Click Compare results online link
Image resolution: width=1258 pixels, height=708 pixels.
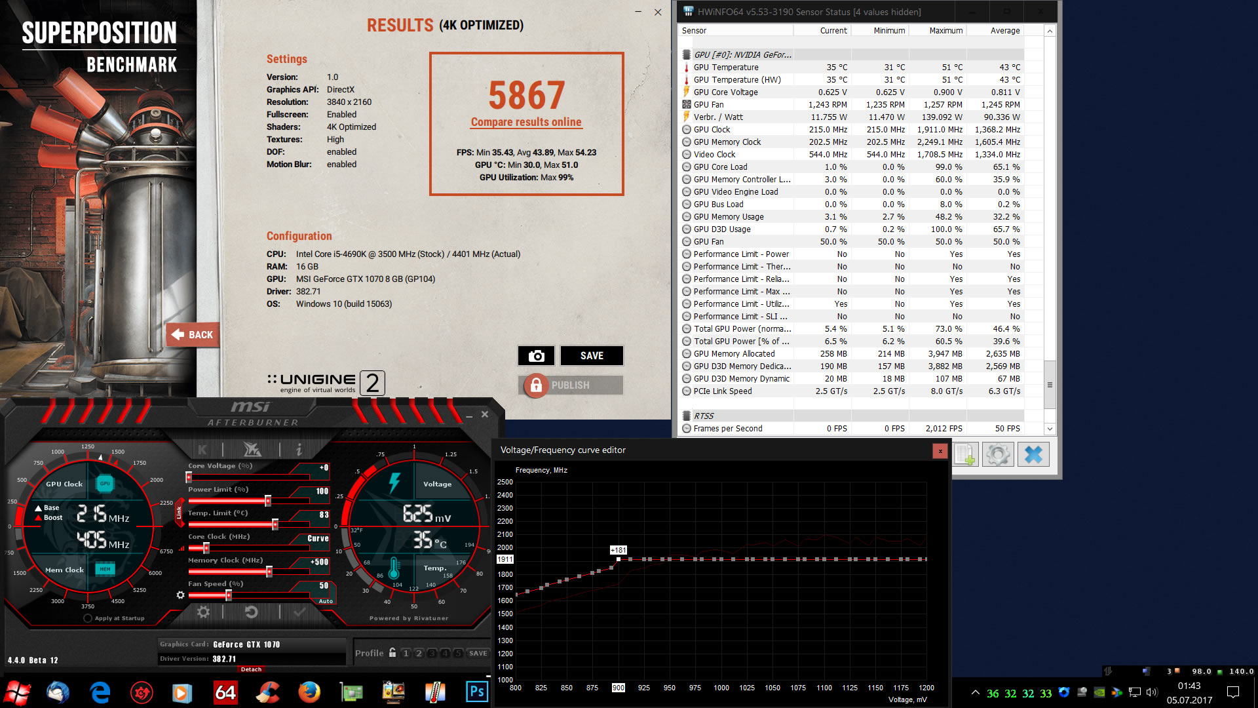click(x=526, y=122)
